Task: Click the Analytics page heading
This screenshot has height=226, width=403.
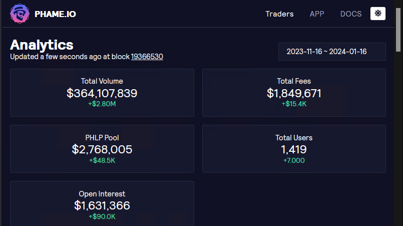Action: click(42, 45)
